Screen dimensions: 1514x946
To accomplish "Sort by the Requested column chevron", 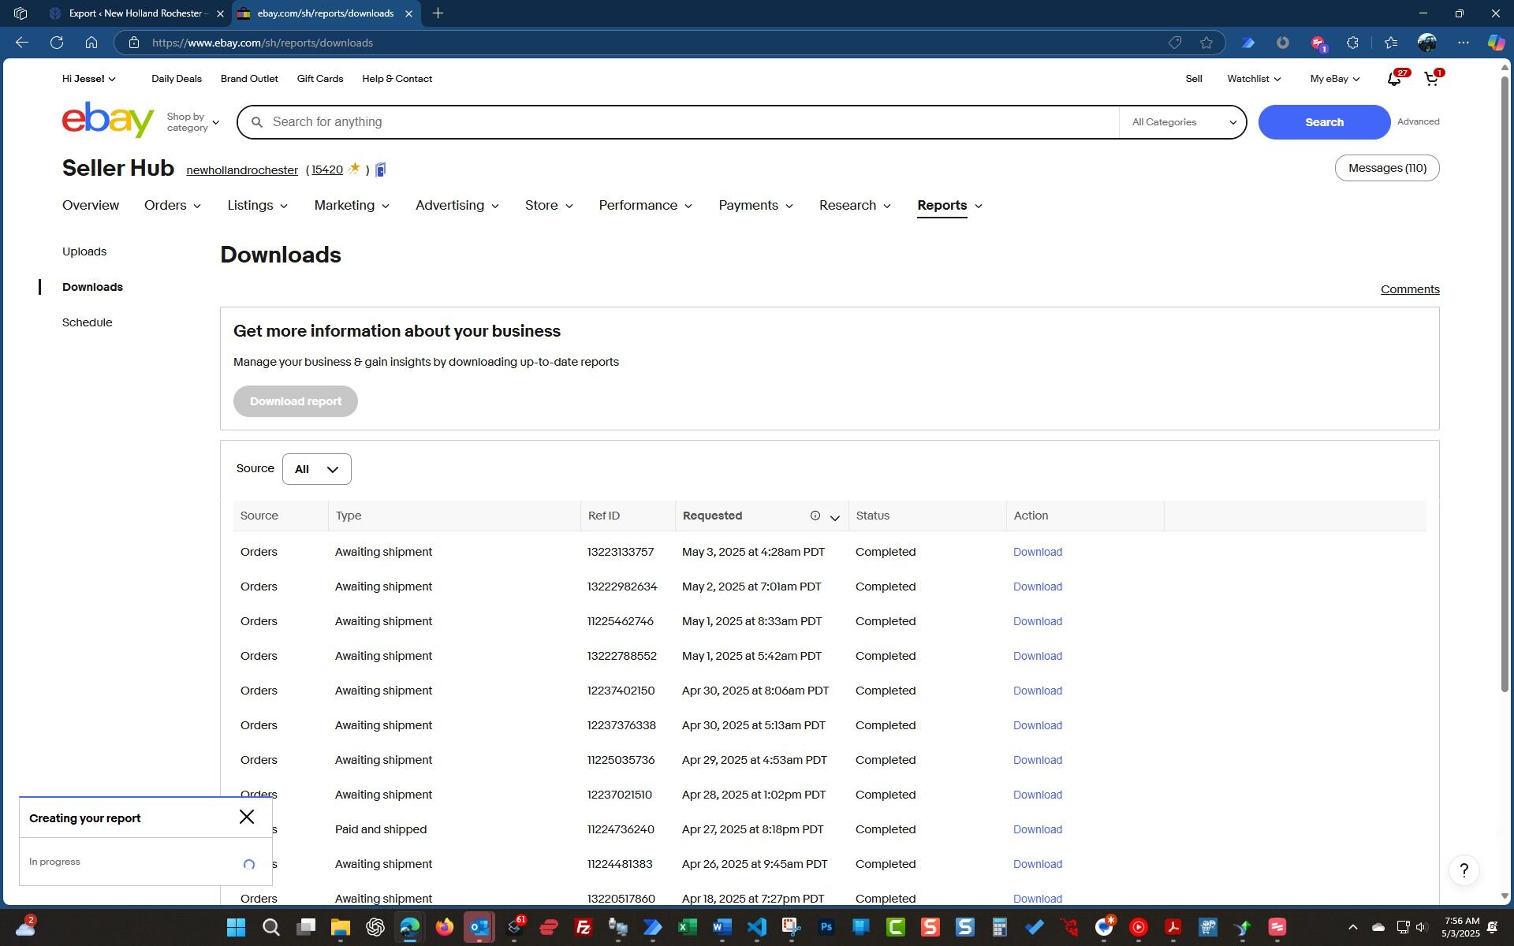I will coord(834,517).
